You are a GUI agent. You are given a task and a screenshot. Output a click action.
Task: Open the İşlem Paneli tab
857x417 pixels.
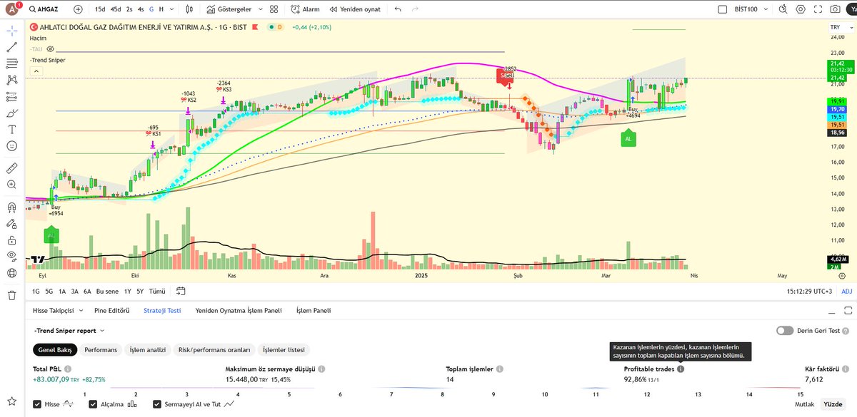[314, 311]
